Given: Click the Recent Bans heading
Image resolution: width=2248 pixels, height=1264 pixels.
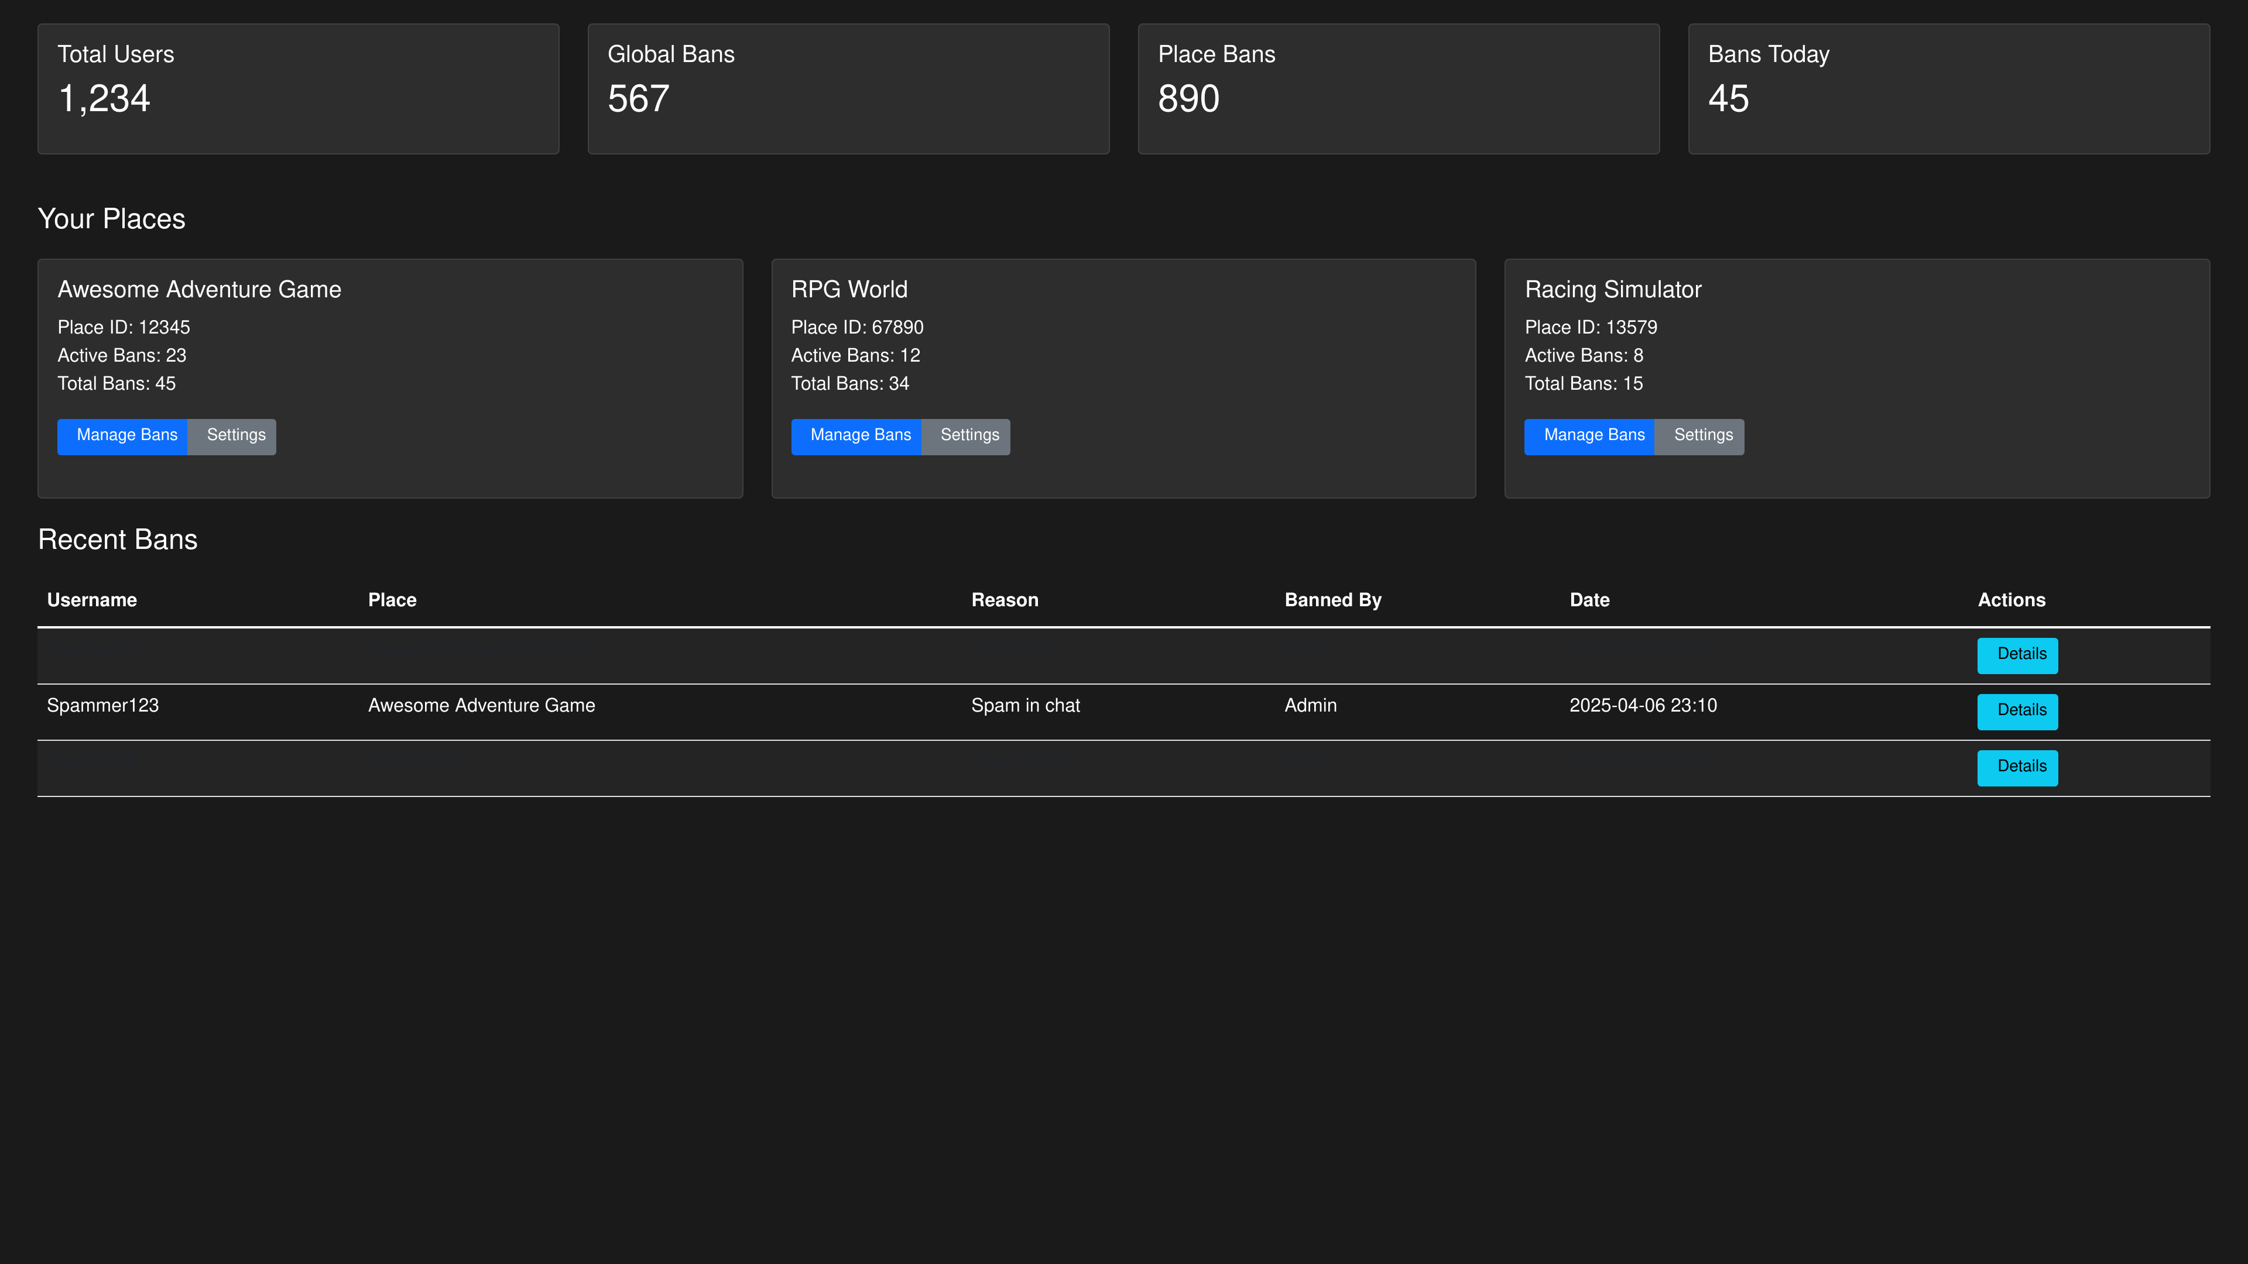Looking at the screenshot, I should click(x=118, y=540).
